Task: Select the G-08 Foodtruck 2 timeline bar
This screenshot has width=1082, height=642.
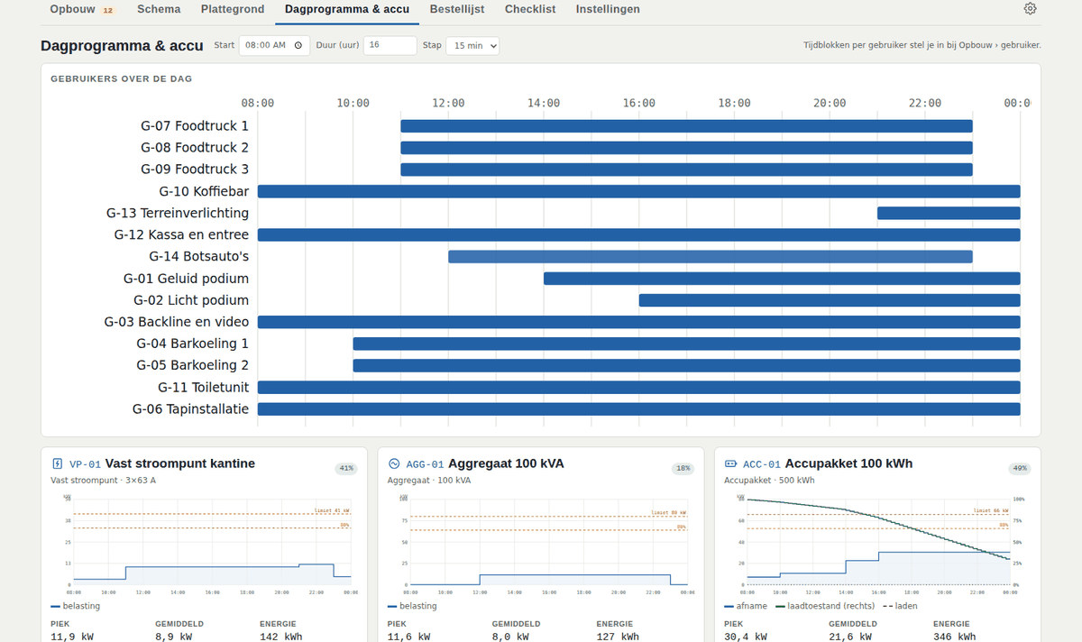Action: [686, 148]
